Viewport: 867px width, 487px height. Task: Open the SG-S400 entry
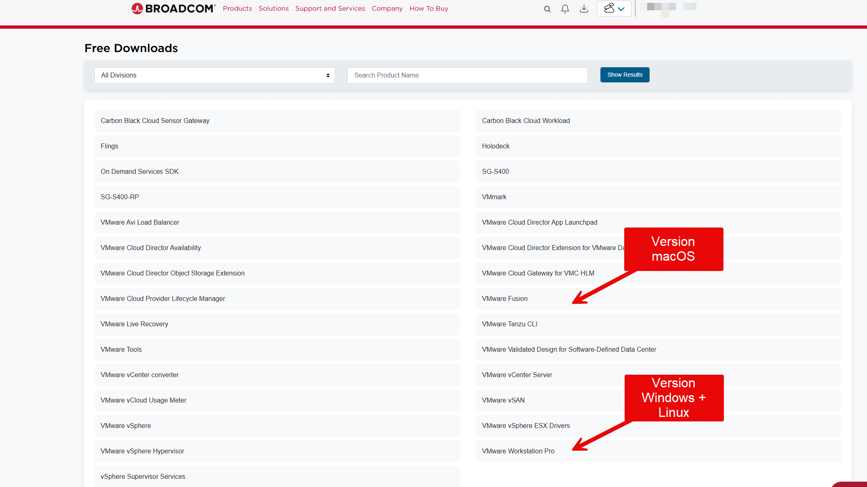(x=659, y=172)
